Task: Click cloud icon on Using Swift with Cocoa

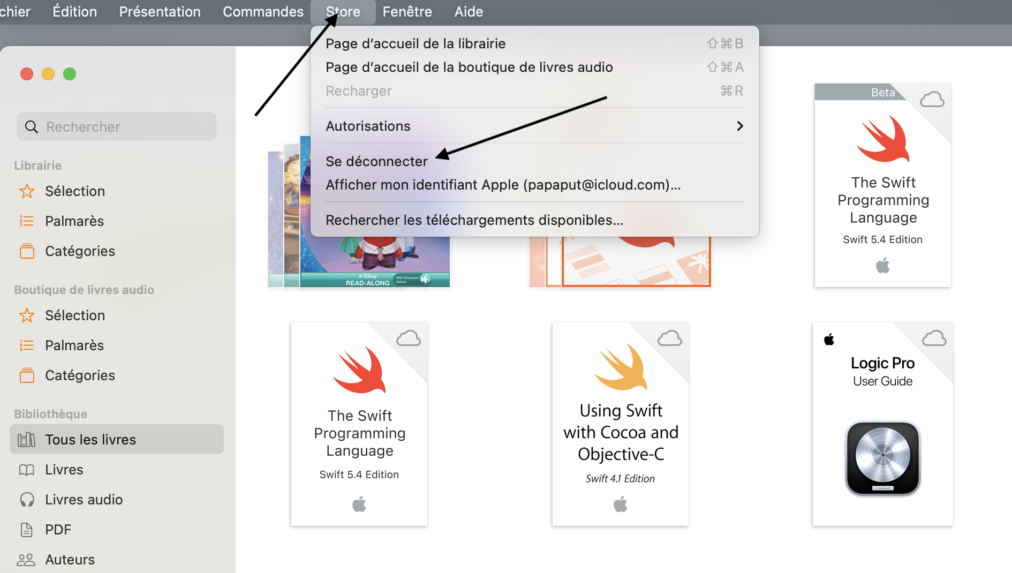Action: [x=669, y=338]
